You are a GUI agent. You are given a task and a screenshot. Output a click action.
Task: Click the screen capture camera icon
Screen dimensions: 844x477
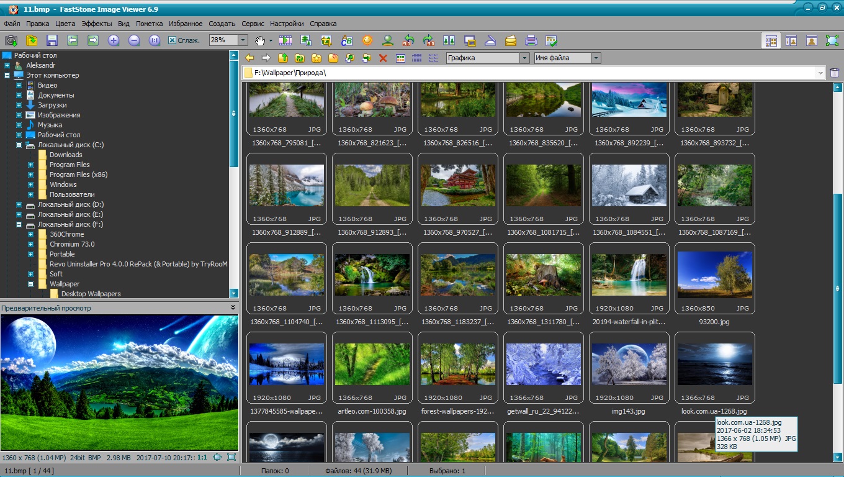pyautogui.click(x=11, y=40)
